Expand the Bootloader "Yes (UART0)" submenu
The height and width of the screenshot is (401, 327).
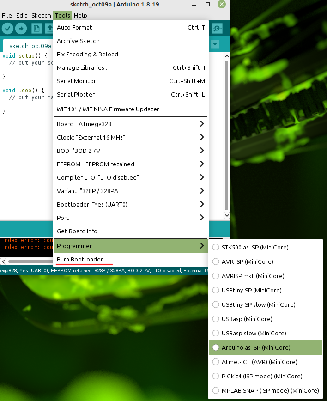pyautogui.click(x=131, y=204)
